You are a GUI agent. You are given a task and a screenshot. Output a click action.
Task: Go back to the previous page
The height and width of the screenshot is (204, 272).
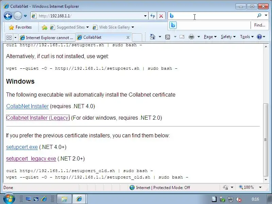[x=8, y=16]
